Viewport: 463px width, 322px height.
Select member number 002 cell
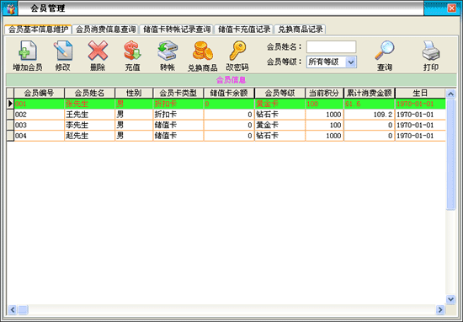pyautogui.click(x=39, y=115)
